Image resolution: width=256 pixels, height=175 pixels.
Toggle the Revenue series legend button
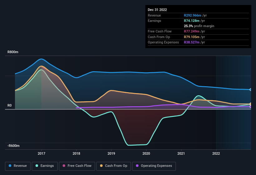[x=18, y=166]
